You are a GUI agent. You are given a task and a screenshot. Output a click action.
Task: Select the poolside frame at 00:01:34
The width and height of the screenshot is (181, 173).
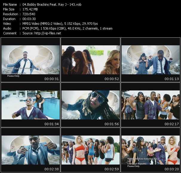[x=30, y=105]
